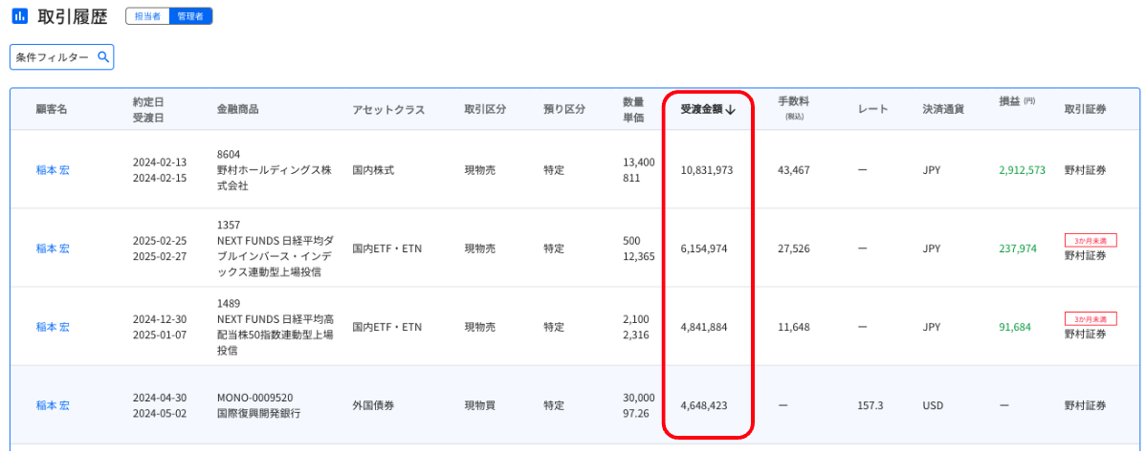This screenshot has height=454, width=1146.
Task: Select product 8604 野村ホールディングス株式会社
Action: click(275, 170)
